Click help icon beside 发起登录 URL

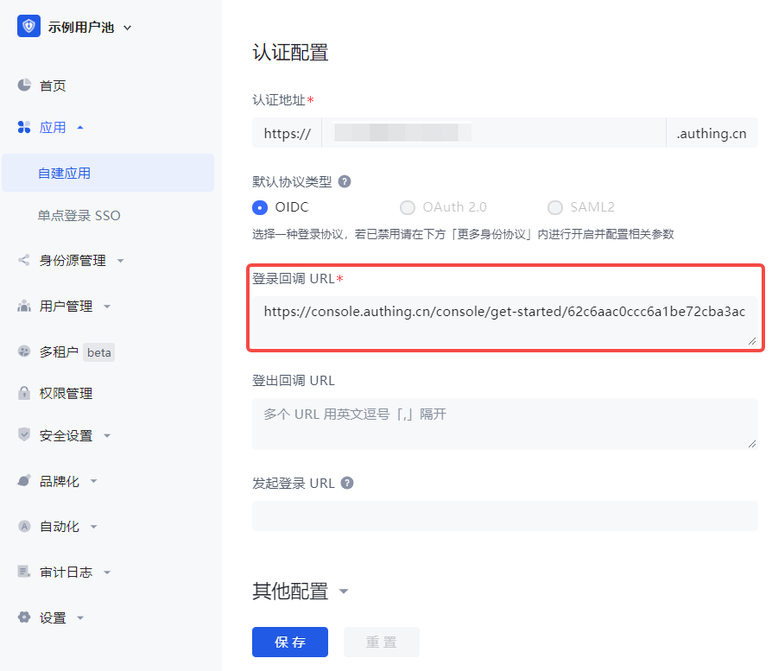click(x=347, y=483)
